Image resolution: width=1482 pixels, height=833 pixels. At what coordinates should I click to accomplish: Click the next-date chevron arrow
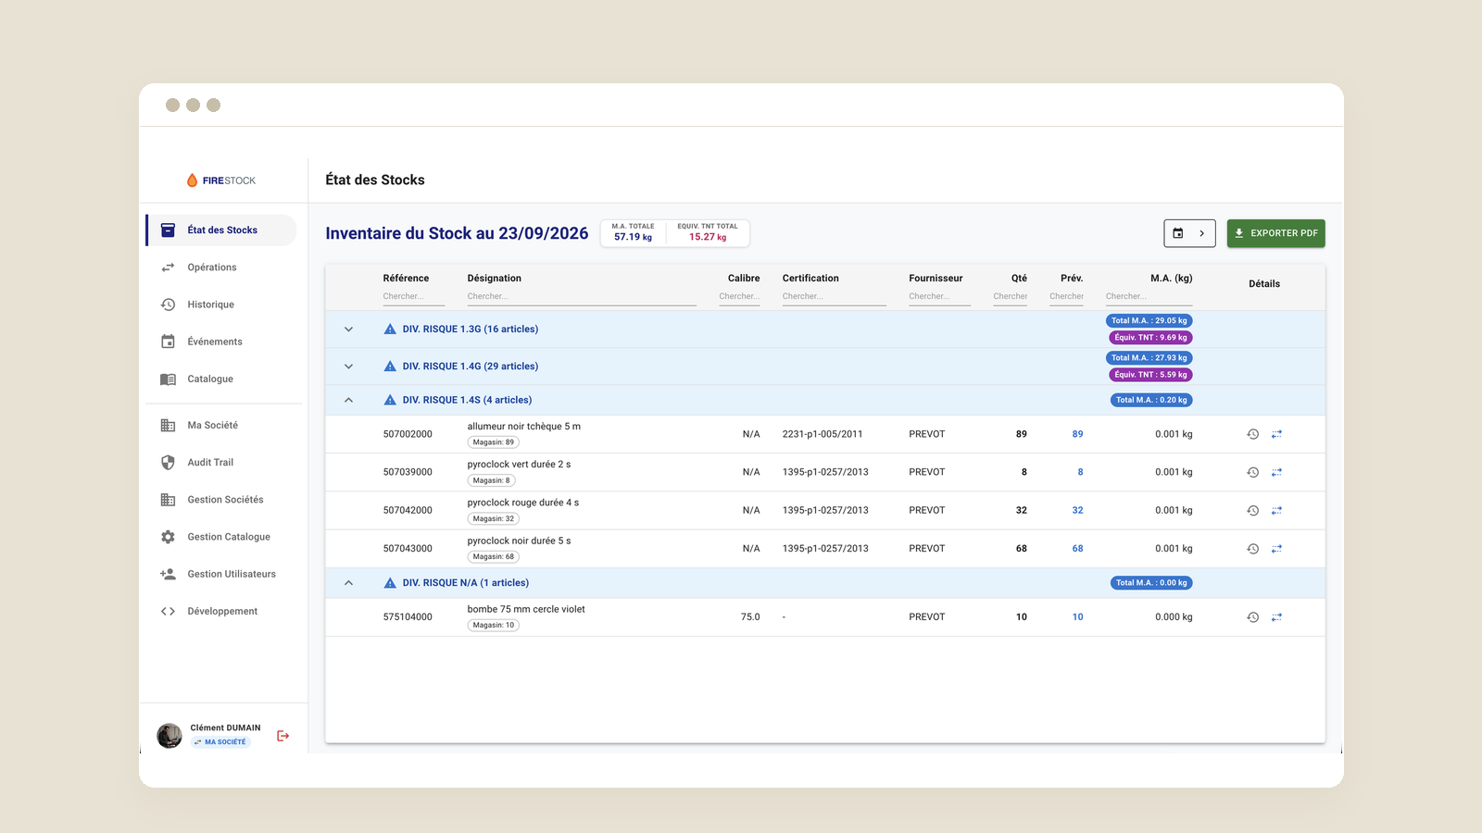(1201, 233)
